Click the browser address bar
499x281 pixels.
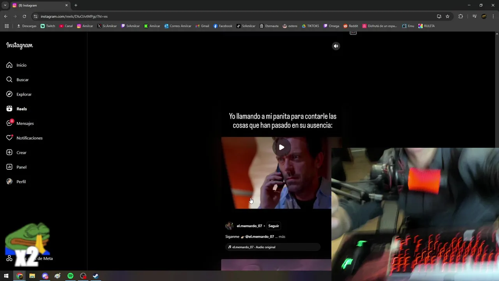(x=234, y=16)
